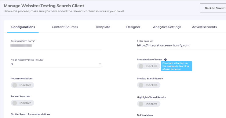Switch on Highlight Clicked Results
226x118 pixels.
point(149,104)
